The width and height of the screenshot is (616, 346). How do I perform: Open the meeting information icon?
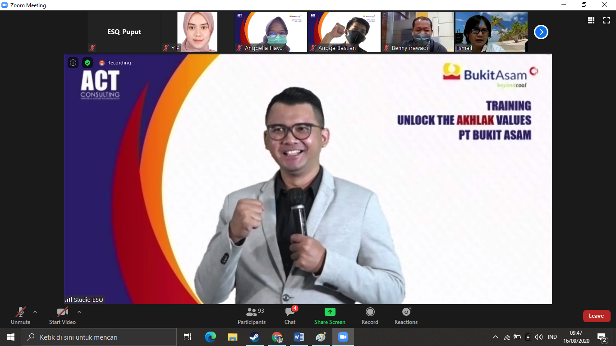[x=73, y=63]
